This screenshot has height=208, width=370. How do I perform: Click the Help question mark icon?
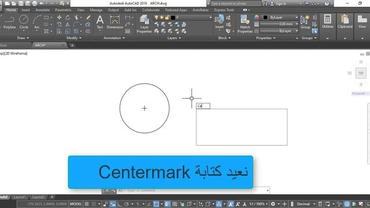pos(327,3)
